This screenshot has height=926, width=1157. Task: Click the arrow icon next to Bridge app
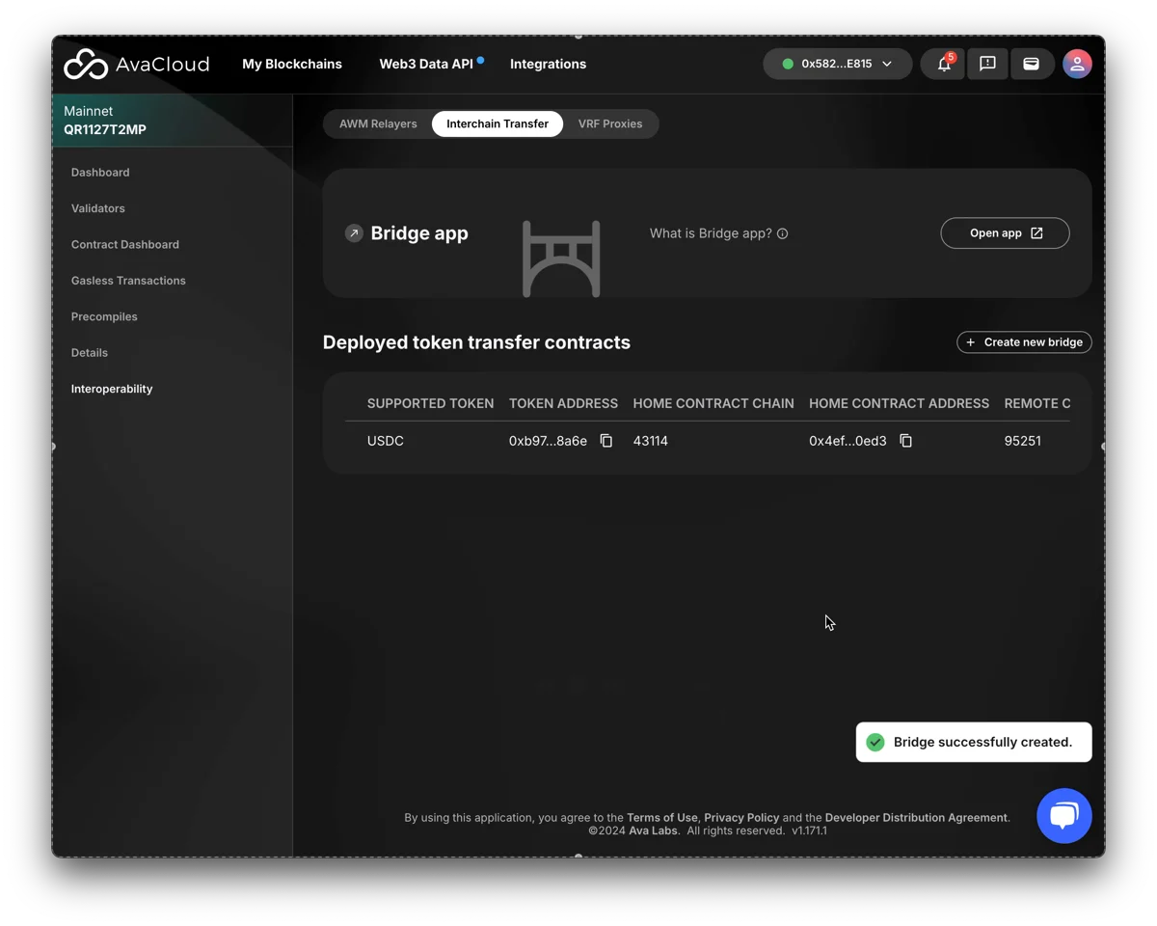(x=354, y=233)
